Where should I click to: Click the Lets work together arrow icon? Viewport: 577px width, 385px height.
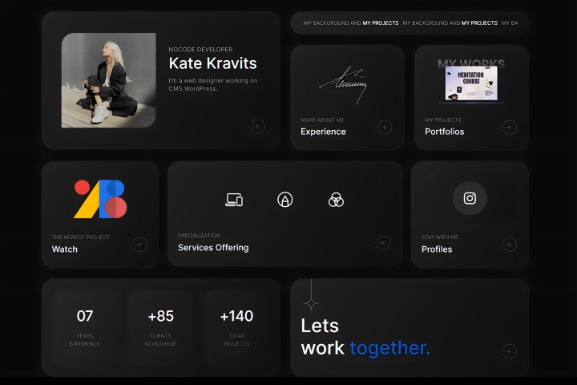509,351
